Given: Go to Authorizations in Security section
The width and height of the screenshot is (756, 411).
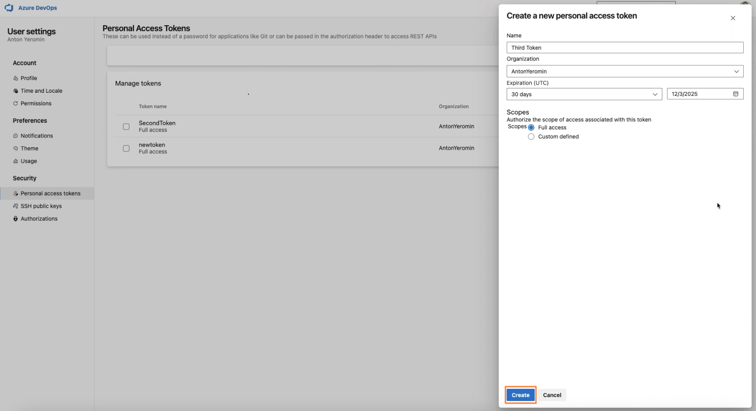Looking at the screenshot, I should coord(39,219).
